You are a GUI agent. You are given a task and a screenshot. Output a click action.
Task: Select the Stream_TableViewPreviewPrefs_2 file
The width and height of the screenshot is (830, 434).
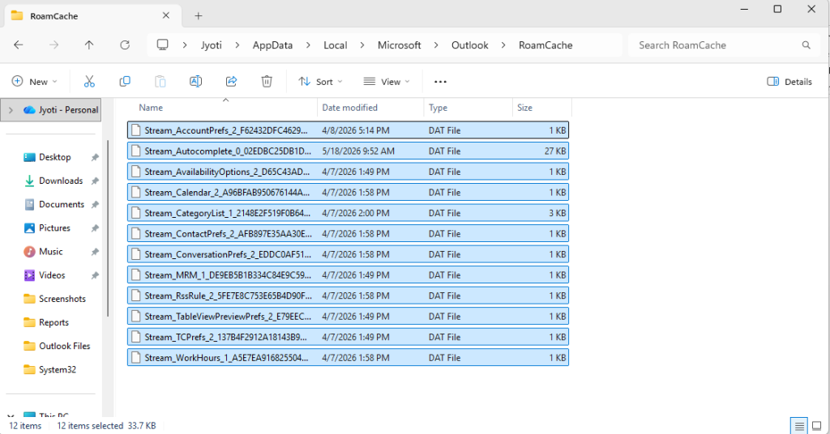tap(348, 316)
